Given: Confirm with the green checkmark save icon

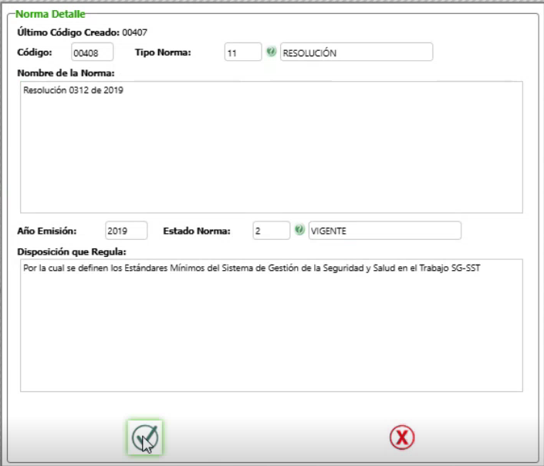Looking at the screenshot, I should [x=144, y=437].
